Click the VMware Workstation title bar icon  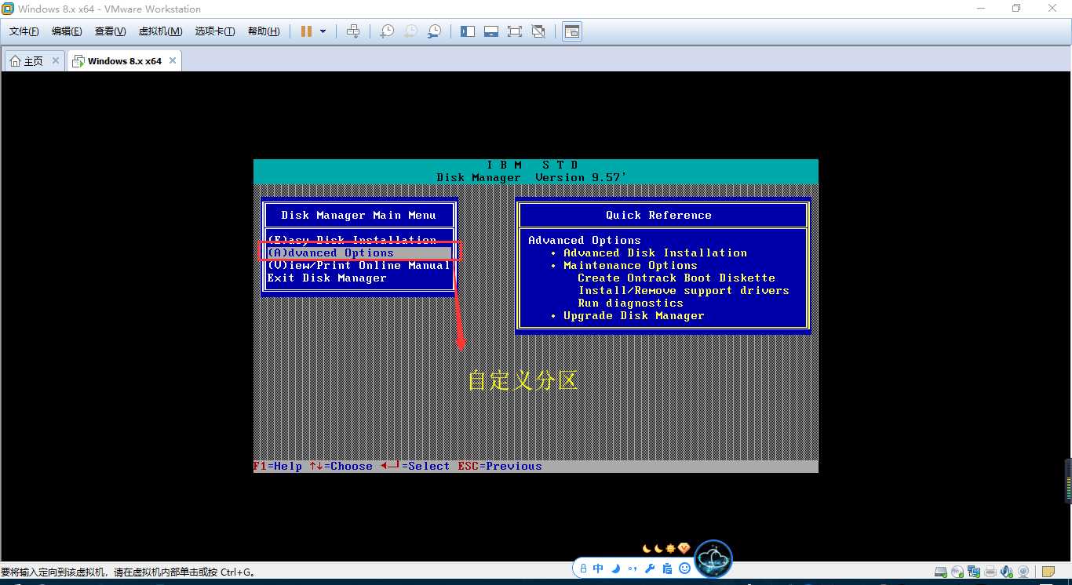point(8,9)
